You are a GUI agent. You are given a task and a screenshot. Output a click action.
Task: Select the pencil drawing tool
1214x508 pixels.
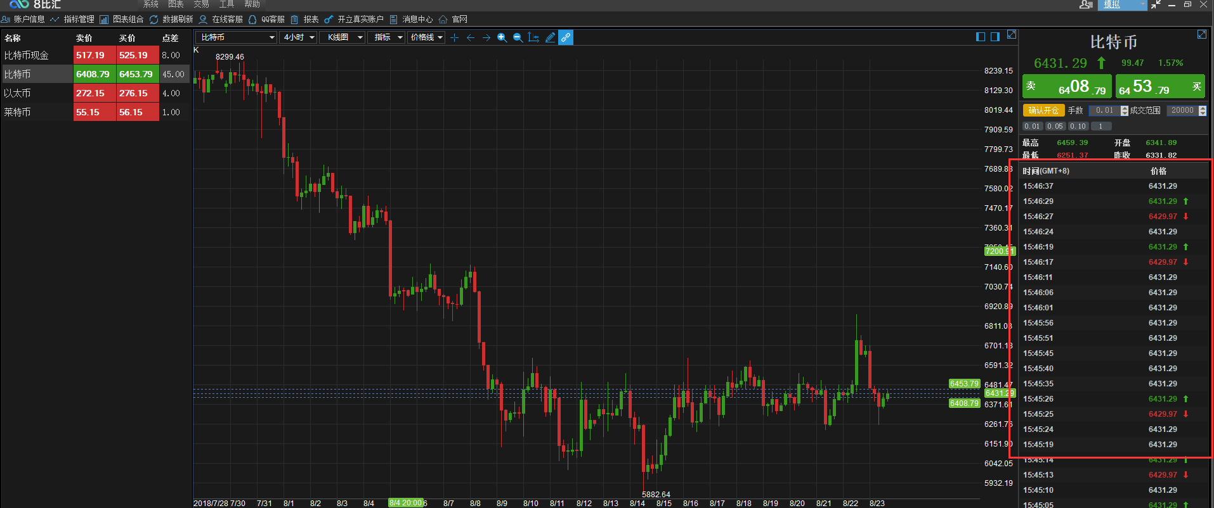pos(550,37)
